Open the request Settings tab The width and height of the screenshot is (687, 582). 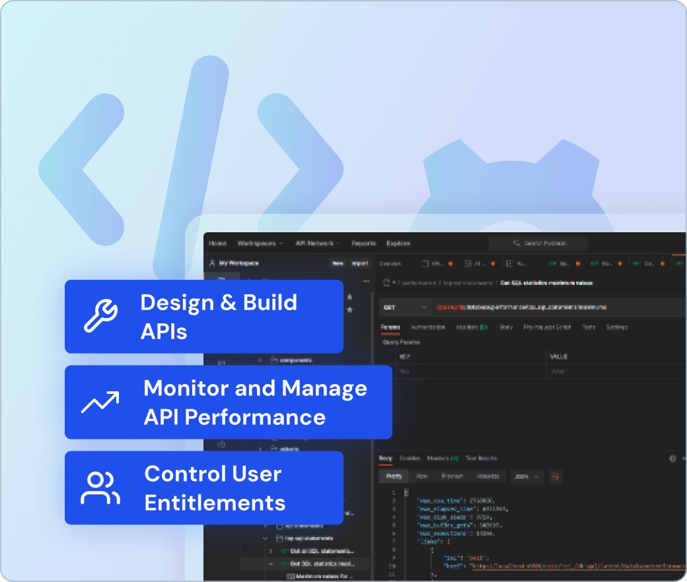point(617,327)
